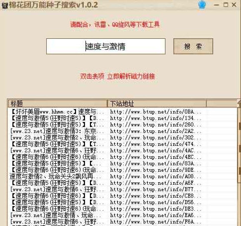Select the URL ending info/302
Viewport: 241px width, 226px height.
[156, 137]
